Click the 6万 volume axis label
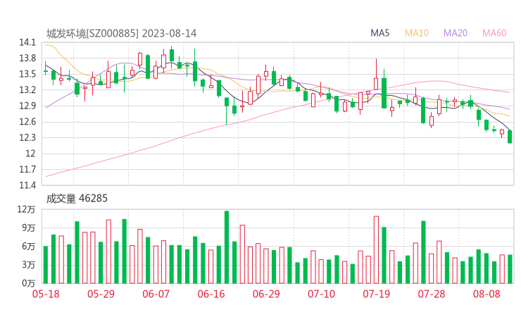 point(29,247)
